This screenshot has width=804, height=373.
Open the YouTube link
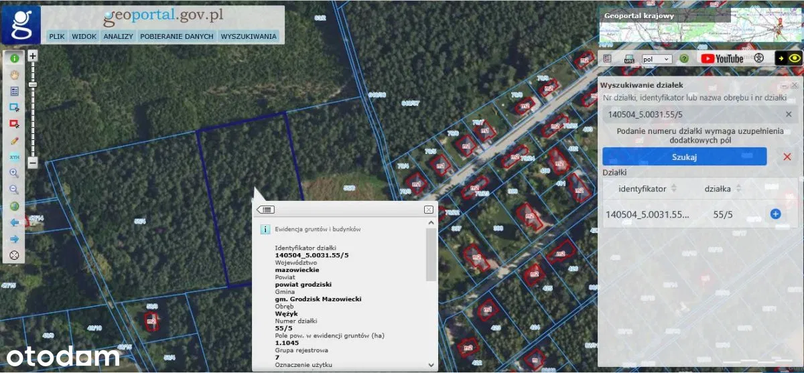[722, 58]
